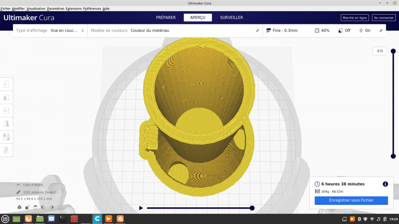
Task: Select the Rotate tool in left toolbar
Action: (x=6, y=111)
